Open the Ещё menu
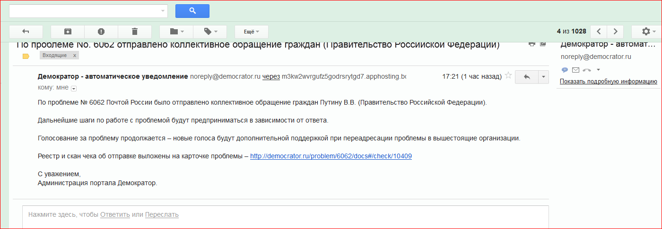 tap(251, 32)
